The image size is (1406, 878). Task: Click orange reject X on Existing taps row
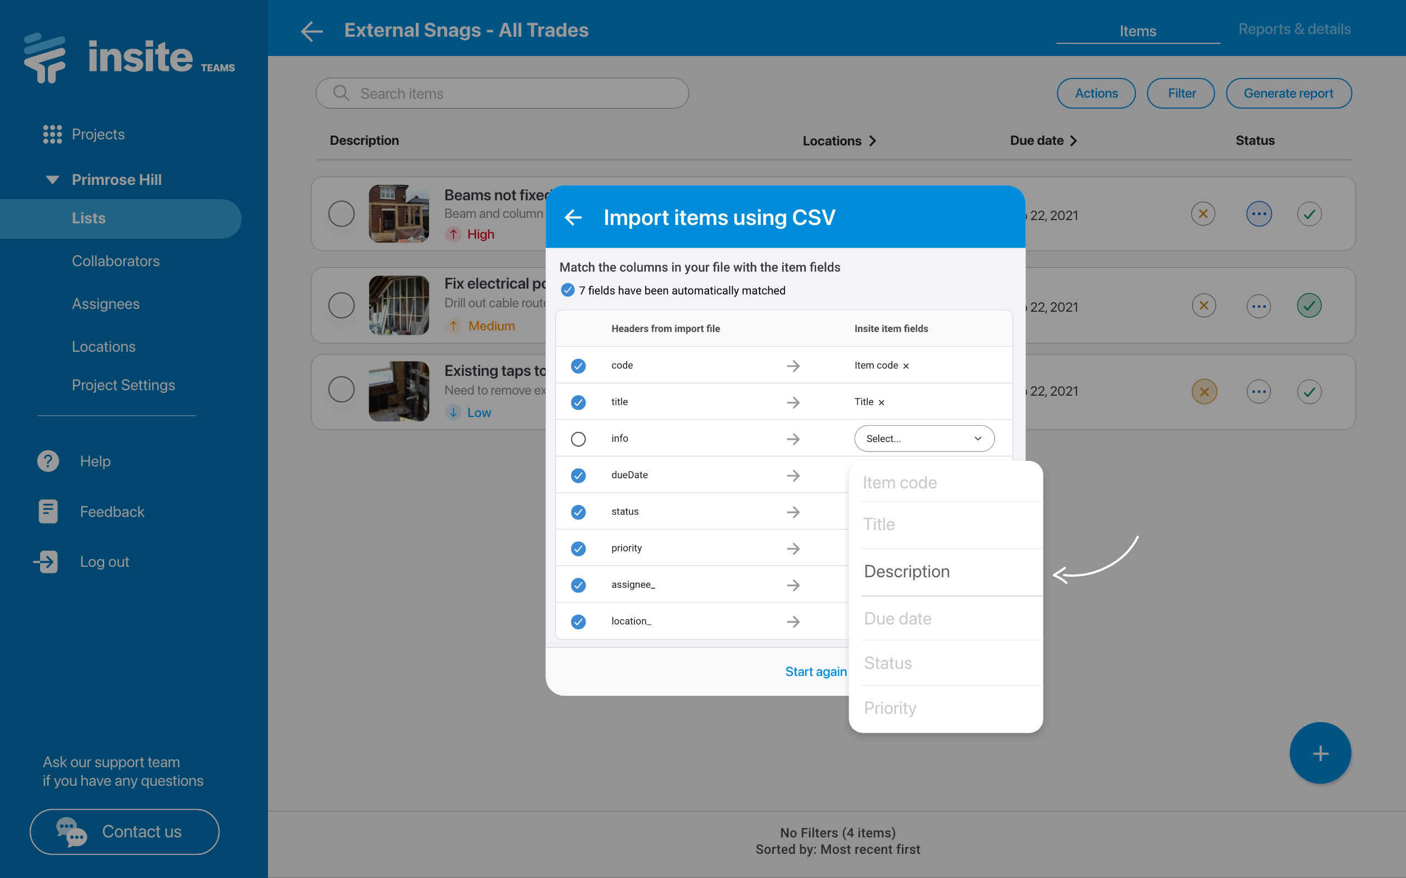(x=1204, y=391)
